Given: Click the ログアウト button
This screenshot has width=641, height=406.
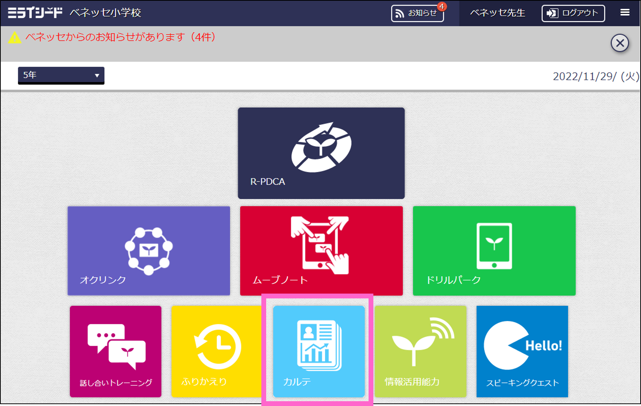Looking at the screenshot, I should [x=573, y=13].
